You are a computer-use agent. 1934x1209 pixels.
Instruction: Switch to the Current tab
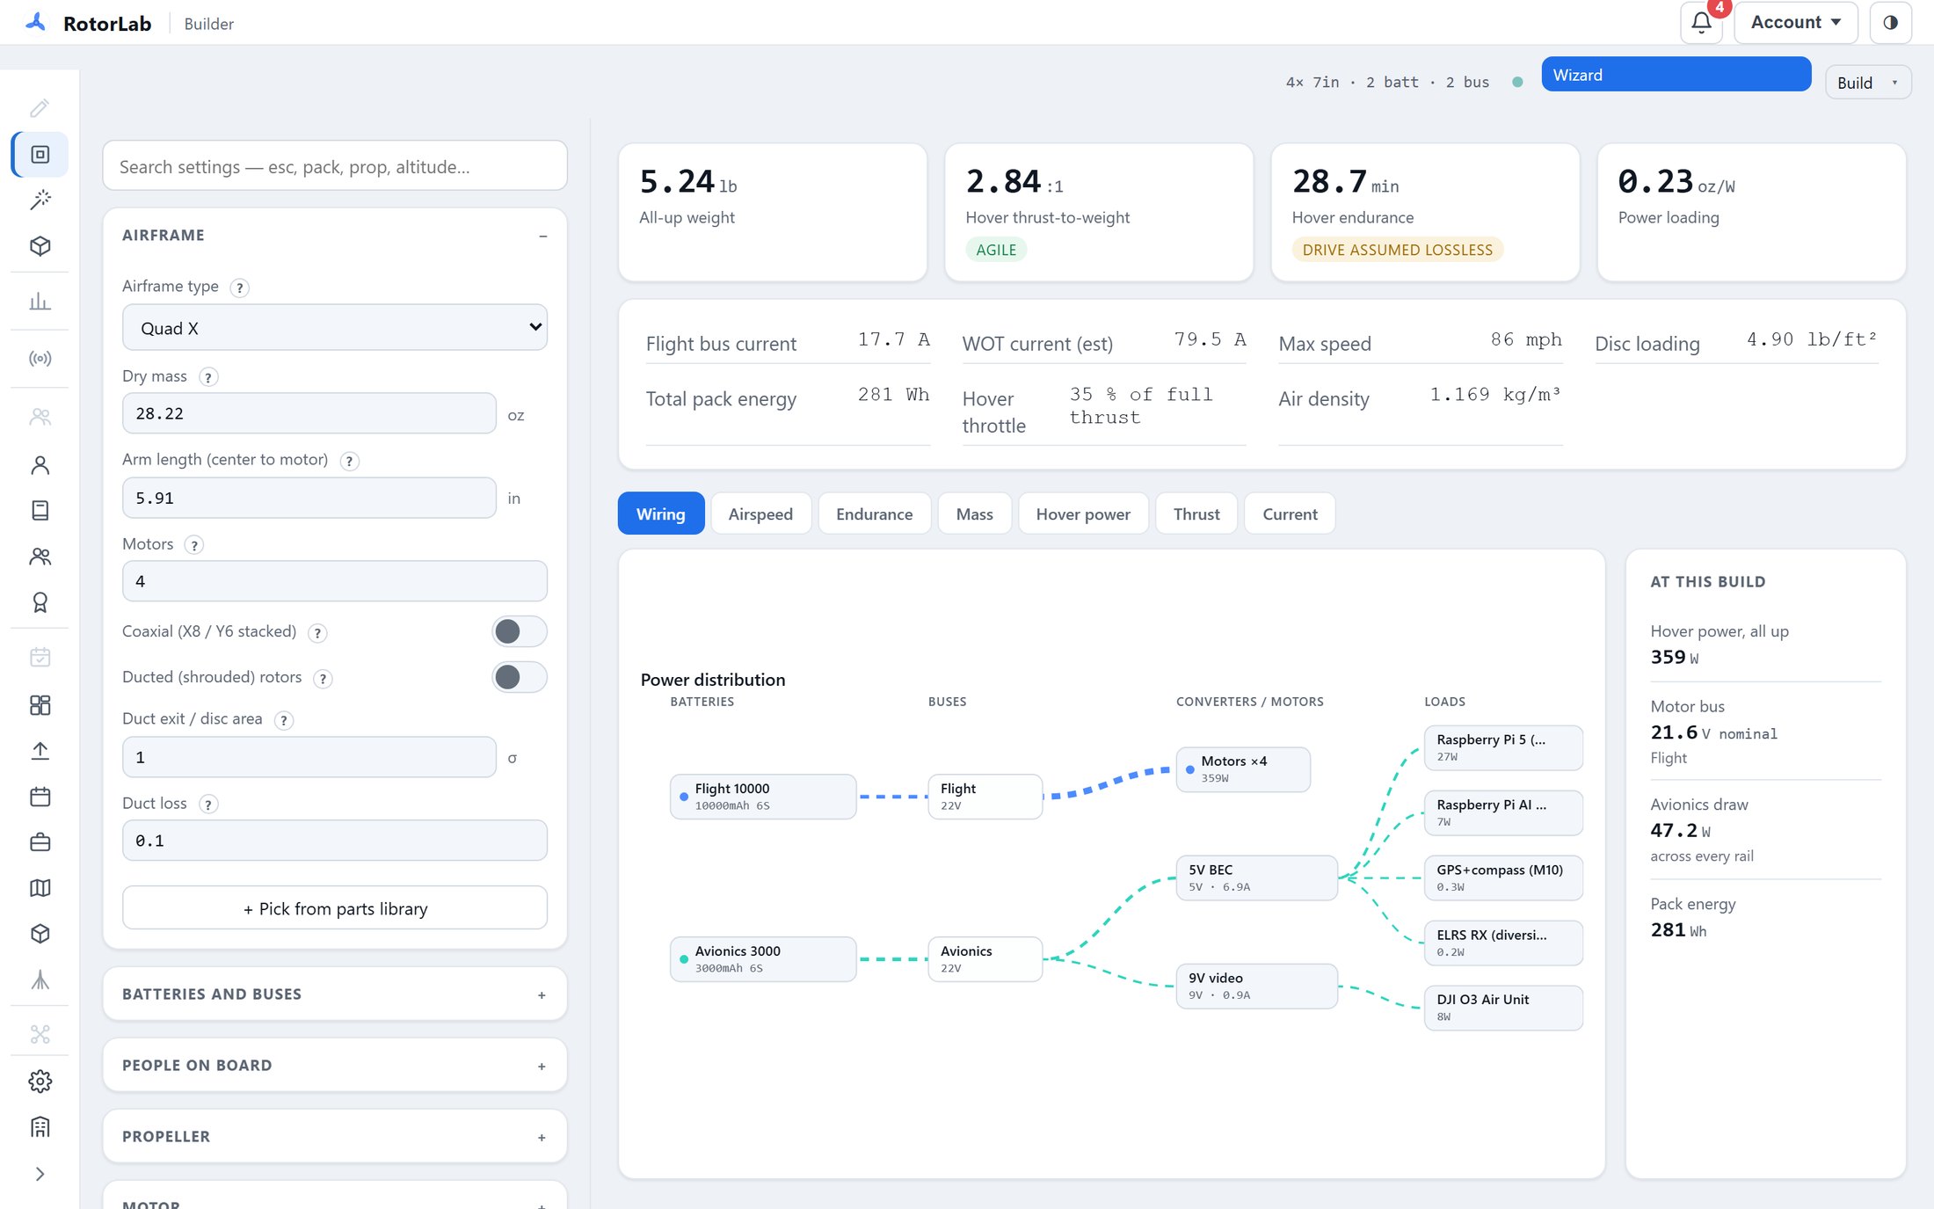1290,514
